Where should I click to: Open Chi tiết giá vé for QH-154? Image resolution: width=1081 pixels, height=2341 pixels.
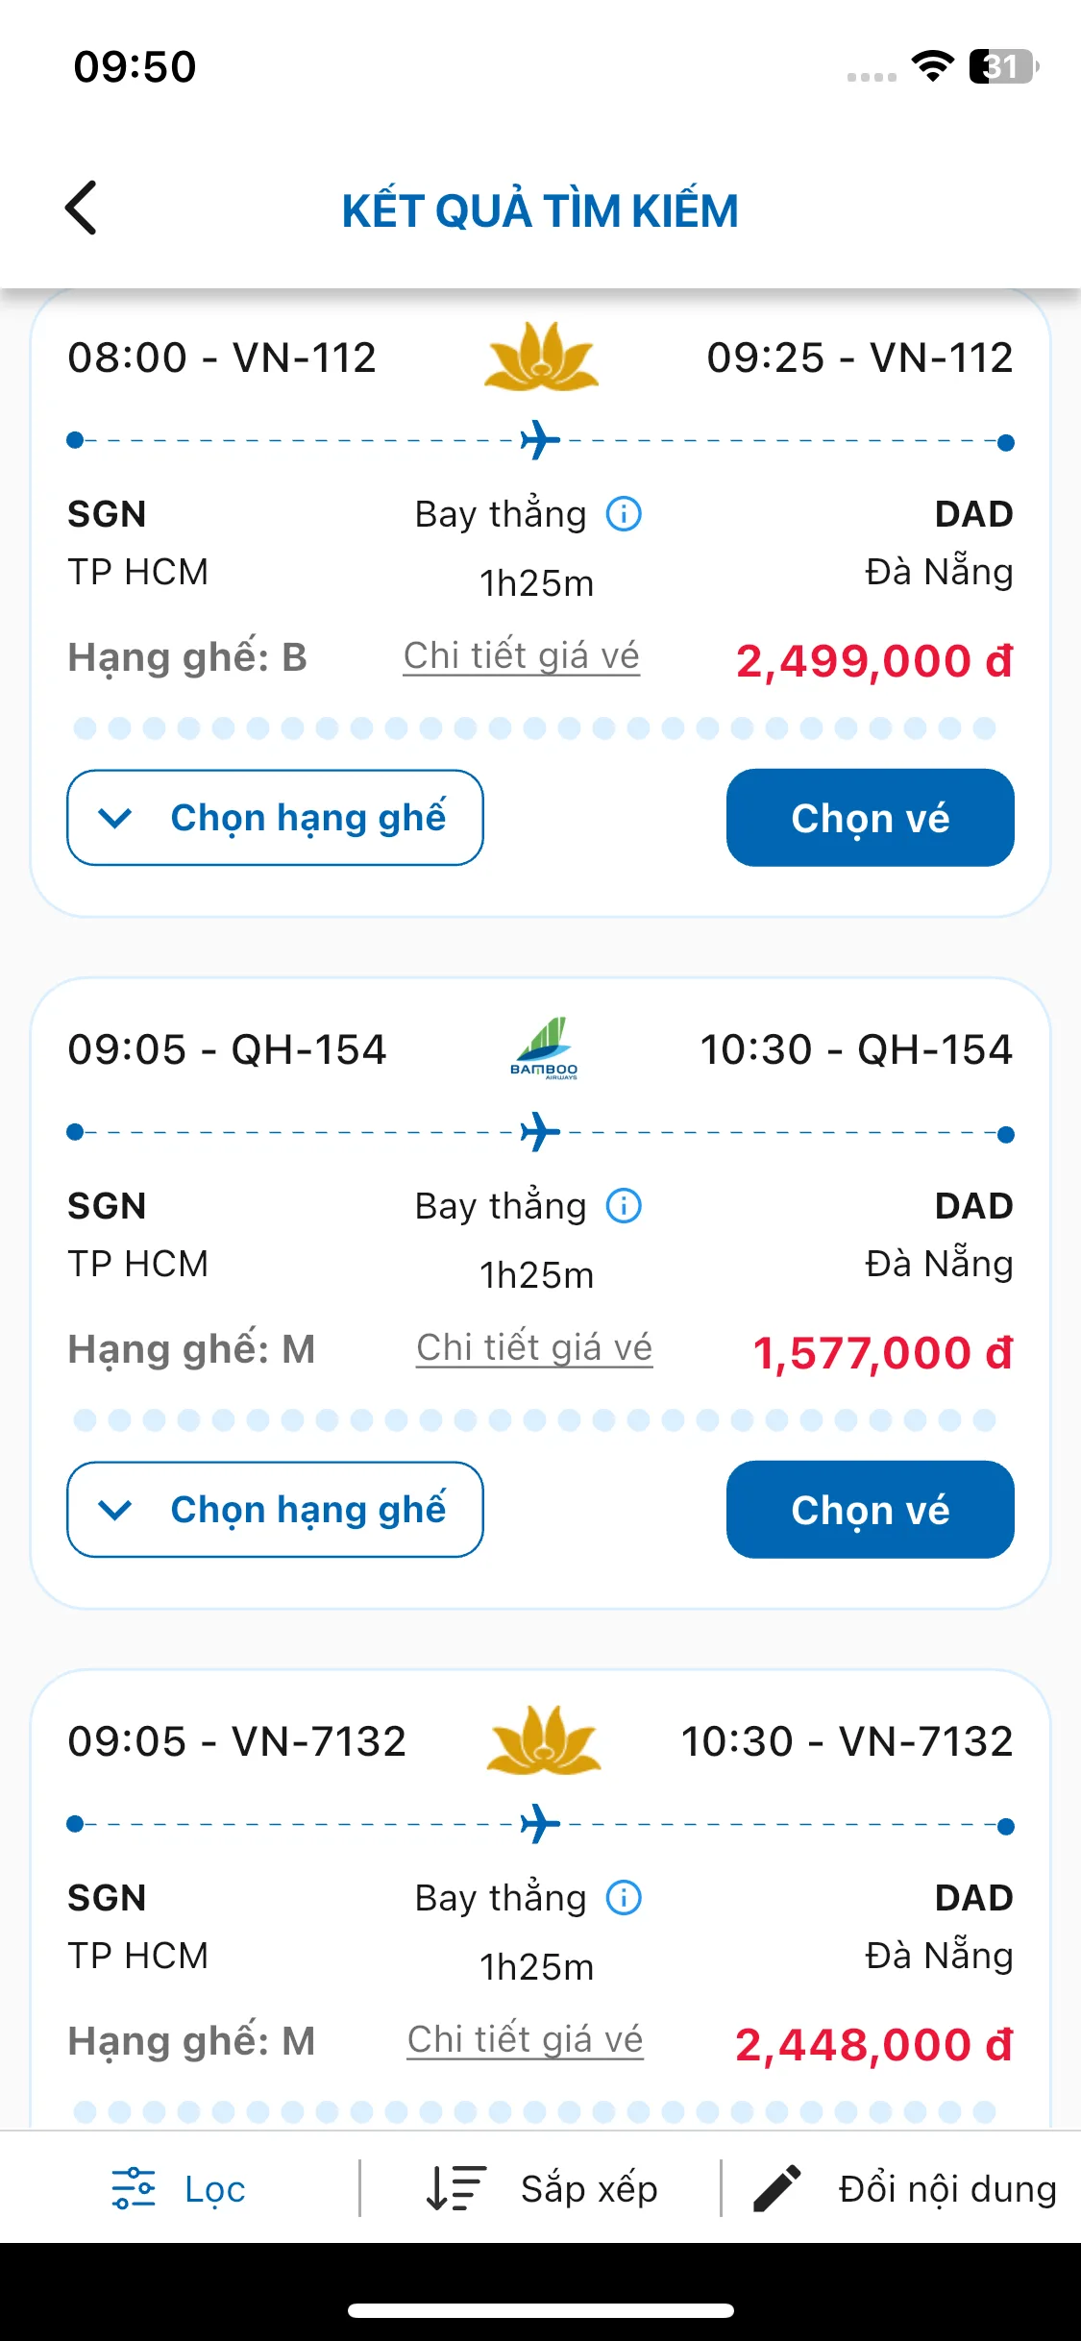pos(534,1348)
